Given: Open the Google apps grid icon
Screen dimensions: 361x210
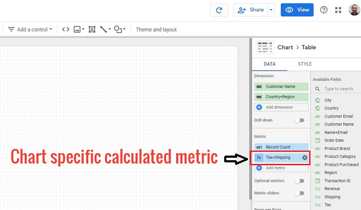Looking at the screenshot, I should click(x=338, y=10).
